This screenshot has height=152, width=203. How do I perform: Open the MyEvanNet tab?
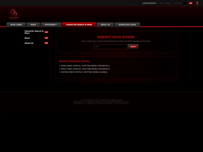(x=51, y=25)
